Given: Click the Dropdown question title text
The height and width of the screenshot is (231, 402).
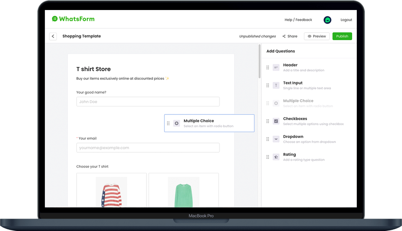Looking at the screenshot, I should [x=293, y=137].
